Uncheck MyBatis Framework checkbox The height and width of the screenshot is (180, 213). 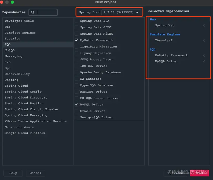click(x=76, y=40)
